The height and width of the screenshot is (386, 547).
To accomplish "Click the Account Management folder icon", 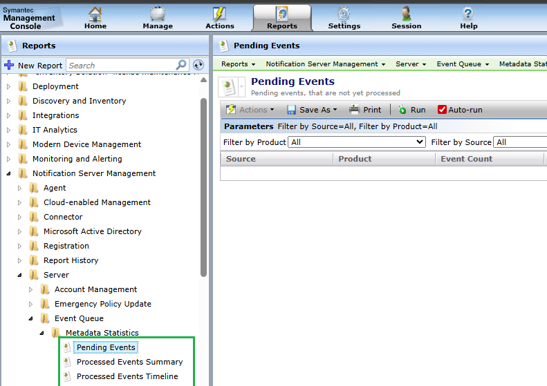I will 45,289.
